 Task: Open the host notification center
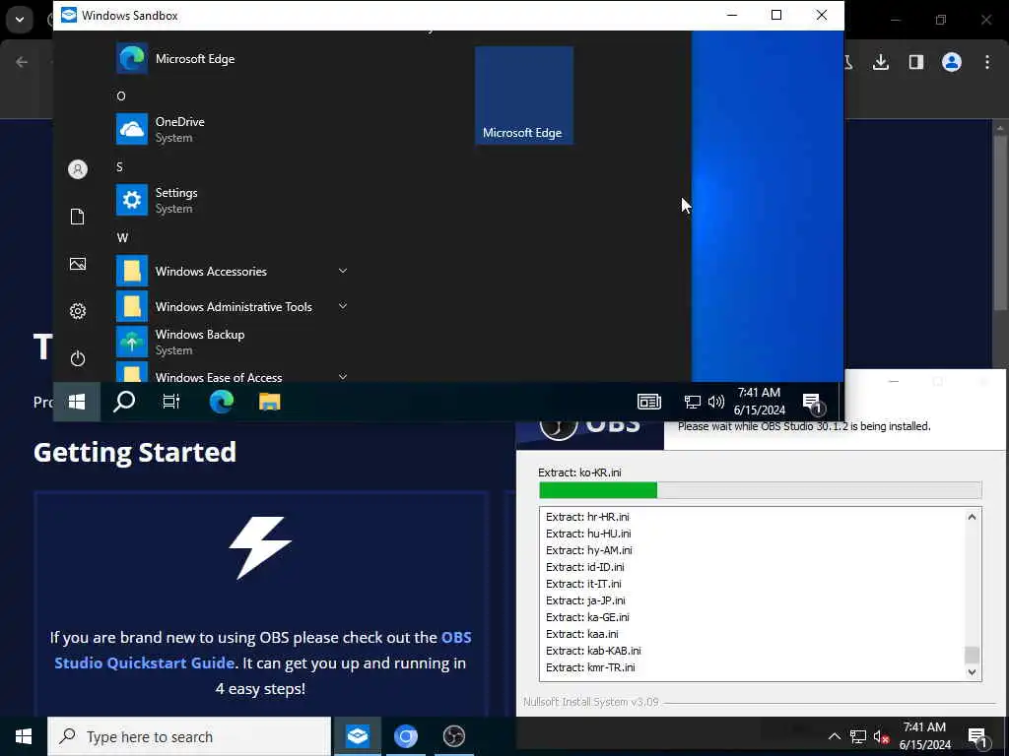pos(978,737)
